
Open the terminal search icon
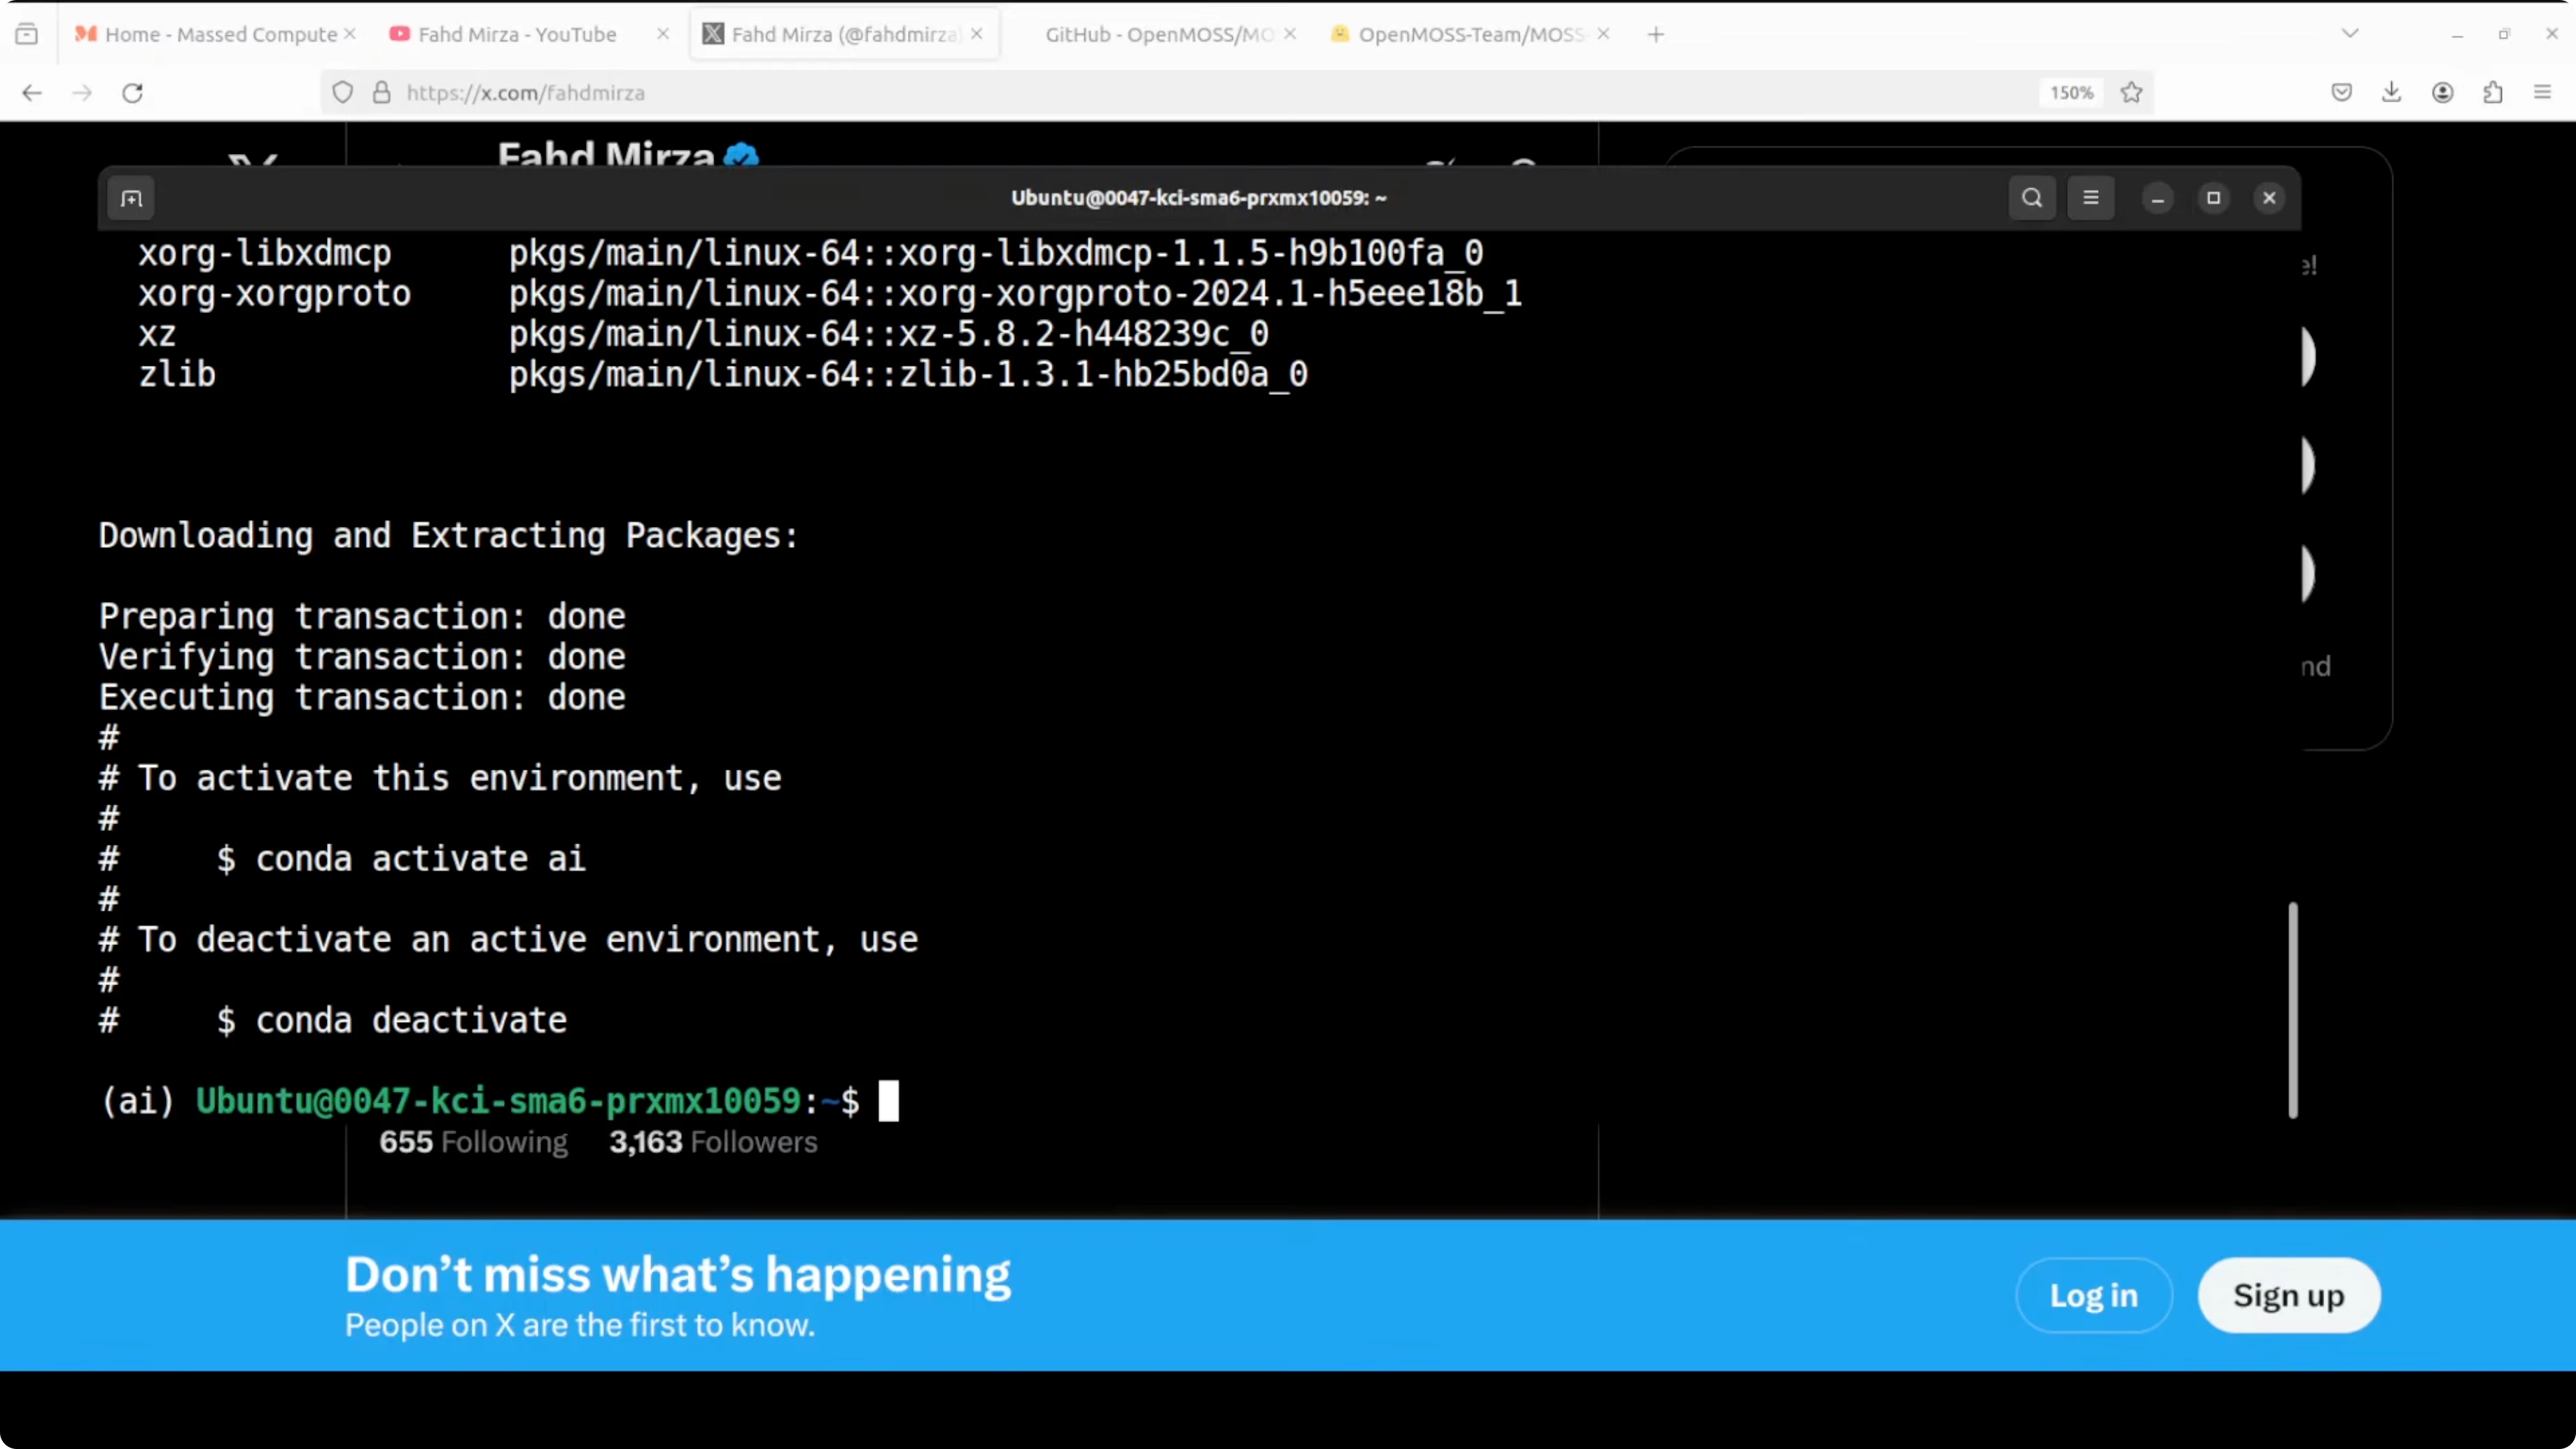click(2032, 197)
